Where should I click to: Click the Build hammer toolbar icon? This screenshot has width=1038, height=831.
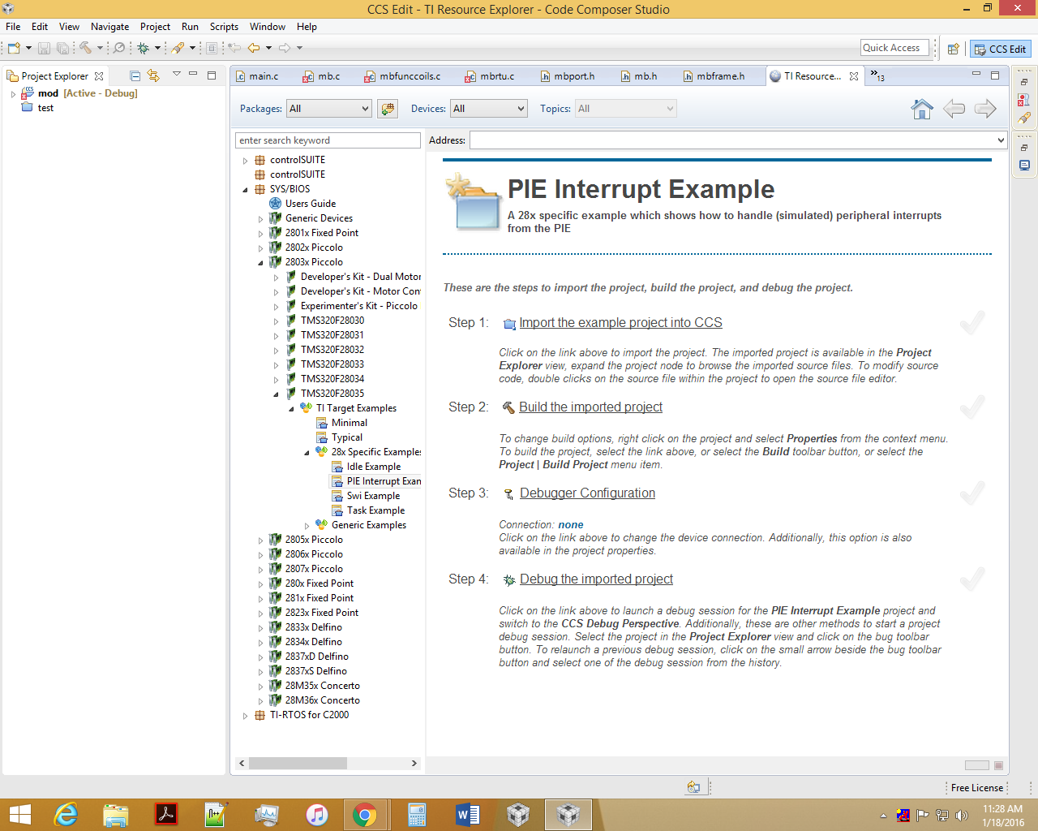(85, 49)
